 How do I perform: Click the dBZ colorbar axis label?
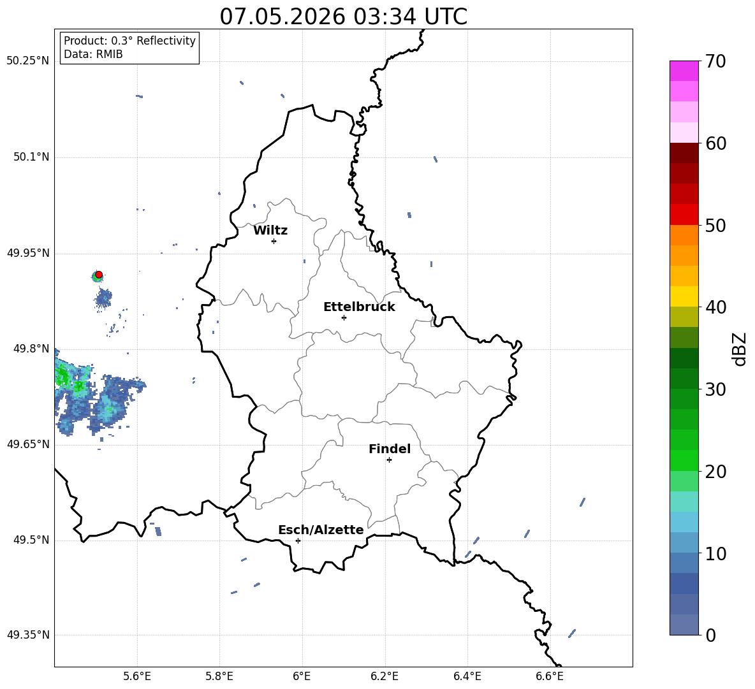tap(740, 349)
